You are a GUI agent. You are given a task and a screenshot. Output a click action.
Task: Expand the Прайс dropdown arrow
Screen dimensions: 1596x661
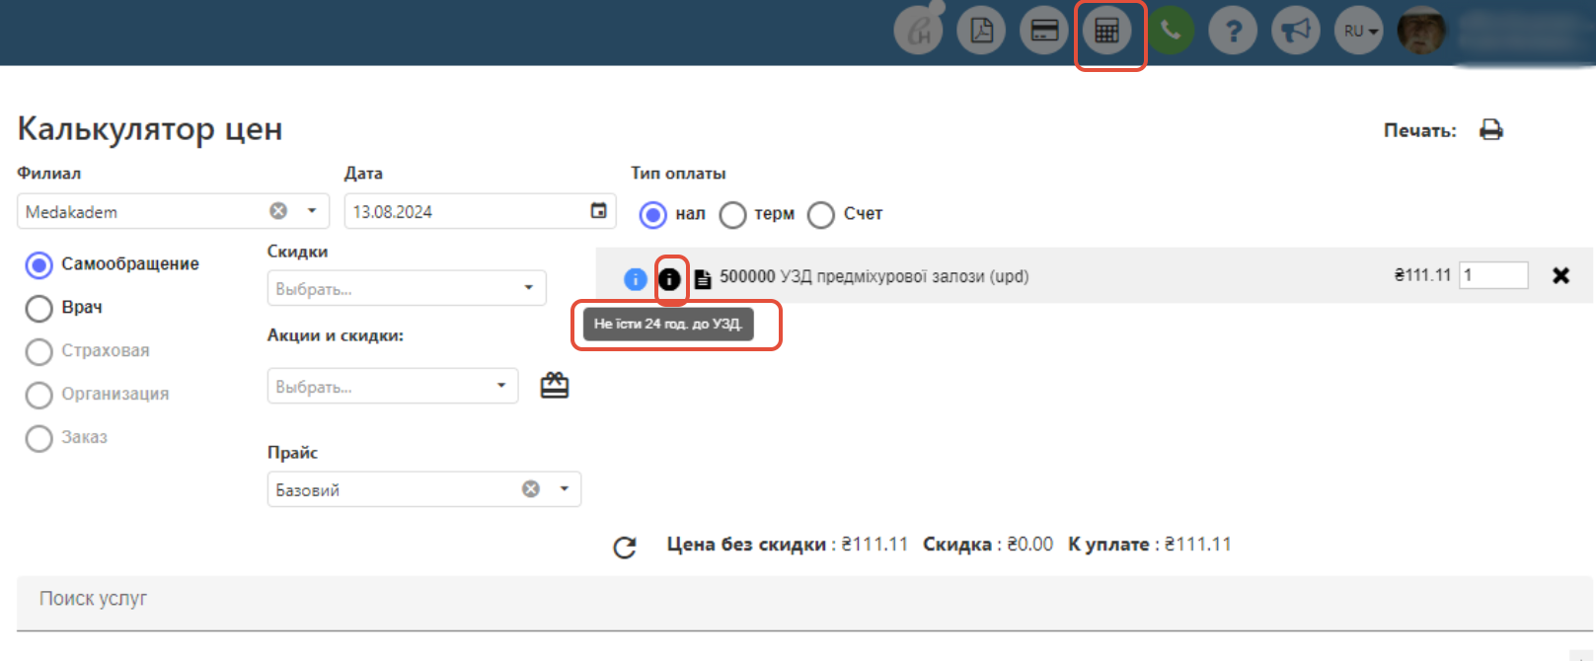click(x=565, y=488)
